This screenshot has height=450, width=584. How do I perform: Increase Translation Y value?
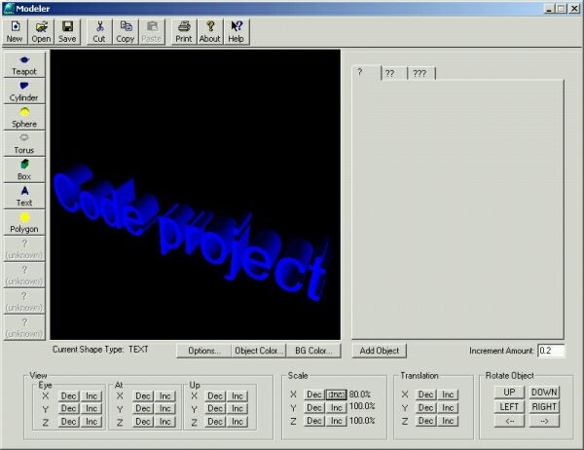coord(448,408)
